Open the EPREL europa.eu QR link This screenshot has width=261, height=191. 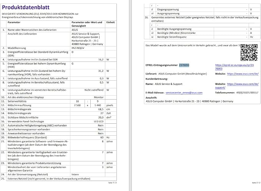[234, 67]
